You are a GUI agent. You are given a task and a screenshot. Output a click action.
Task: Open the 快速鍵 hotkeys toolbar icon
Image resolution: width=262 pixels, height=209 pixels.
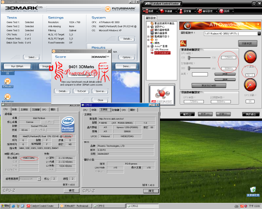pyautogui.click(x=162, y=11)
